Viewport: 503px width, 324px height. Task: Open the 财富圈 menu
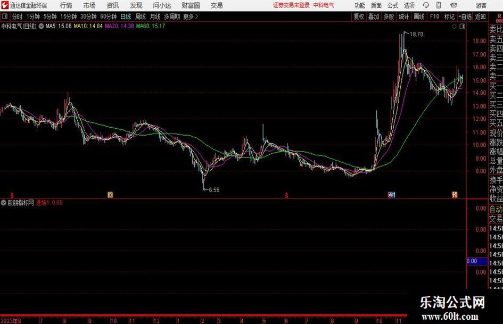click(x=191, y=5)
